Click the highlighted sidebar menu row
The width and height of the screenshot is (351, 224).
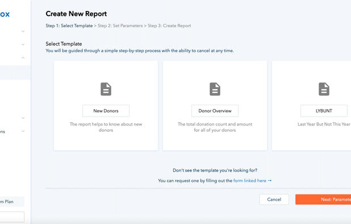[x=15, y=73]
